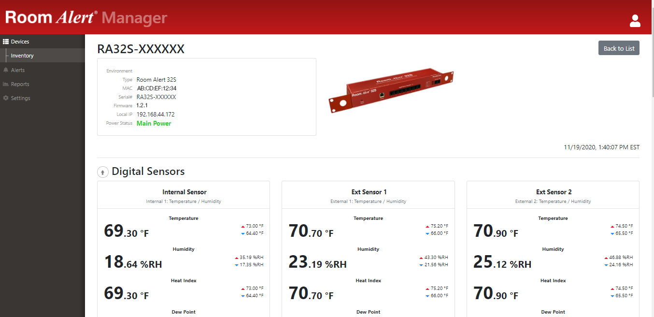Open local IP 192.168.44.172

coord(155,114)
